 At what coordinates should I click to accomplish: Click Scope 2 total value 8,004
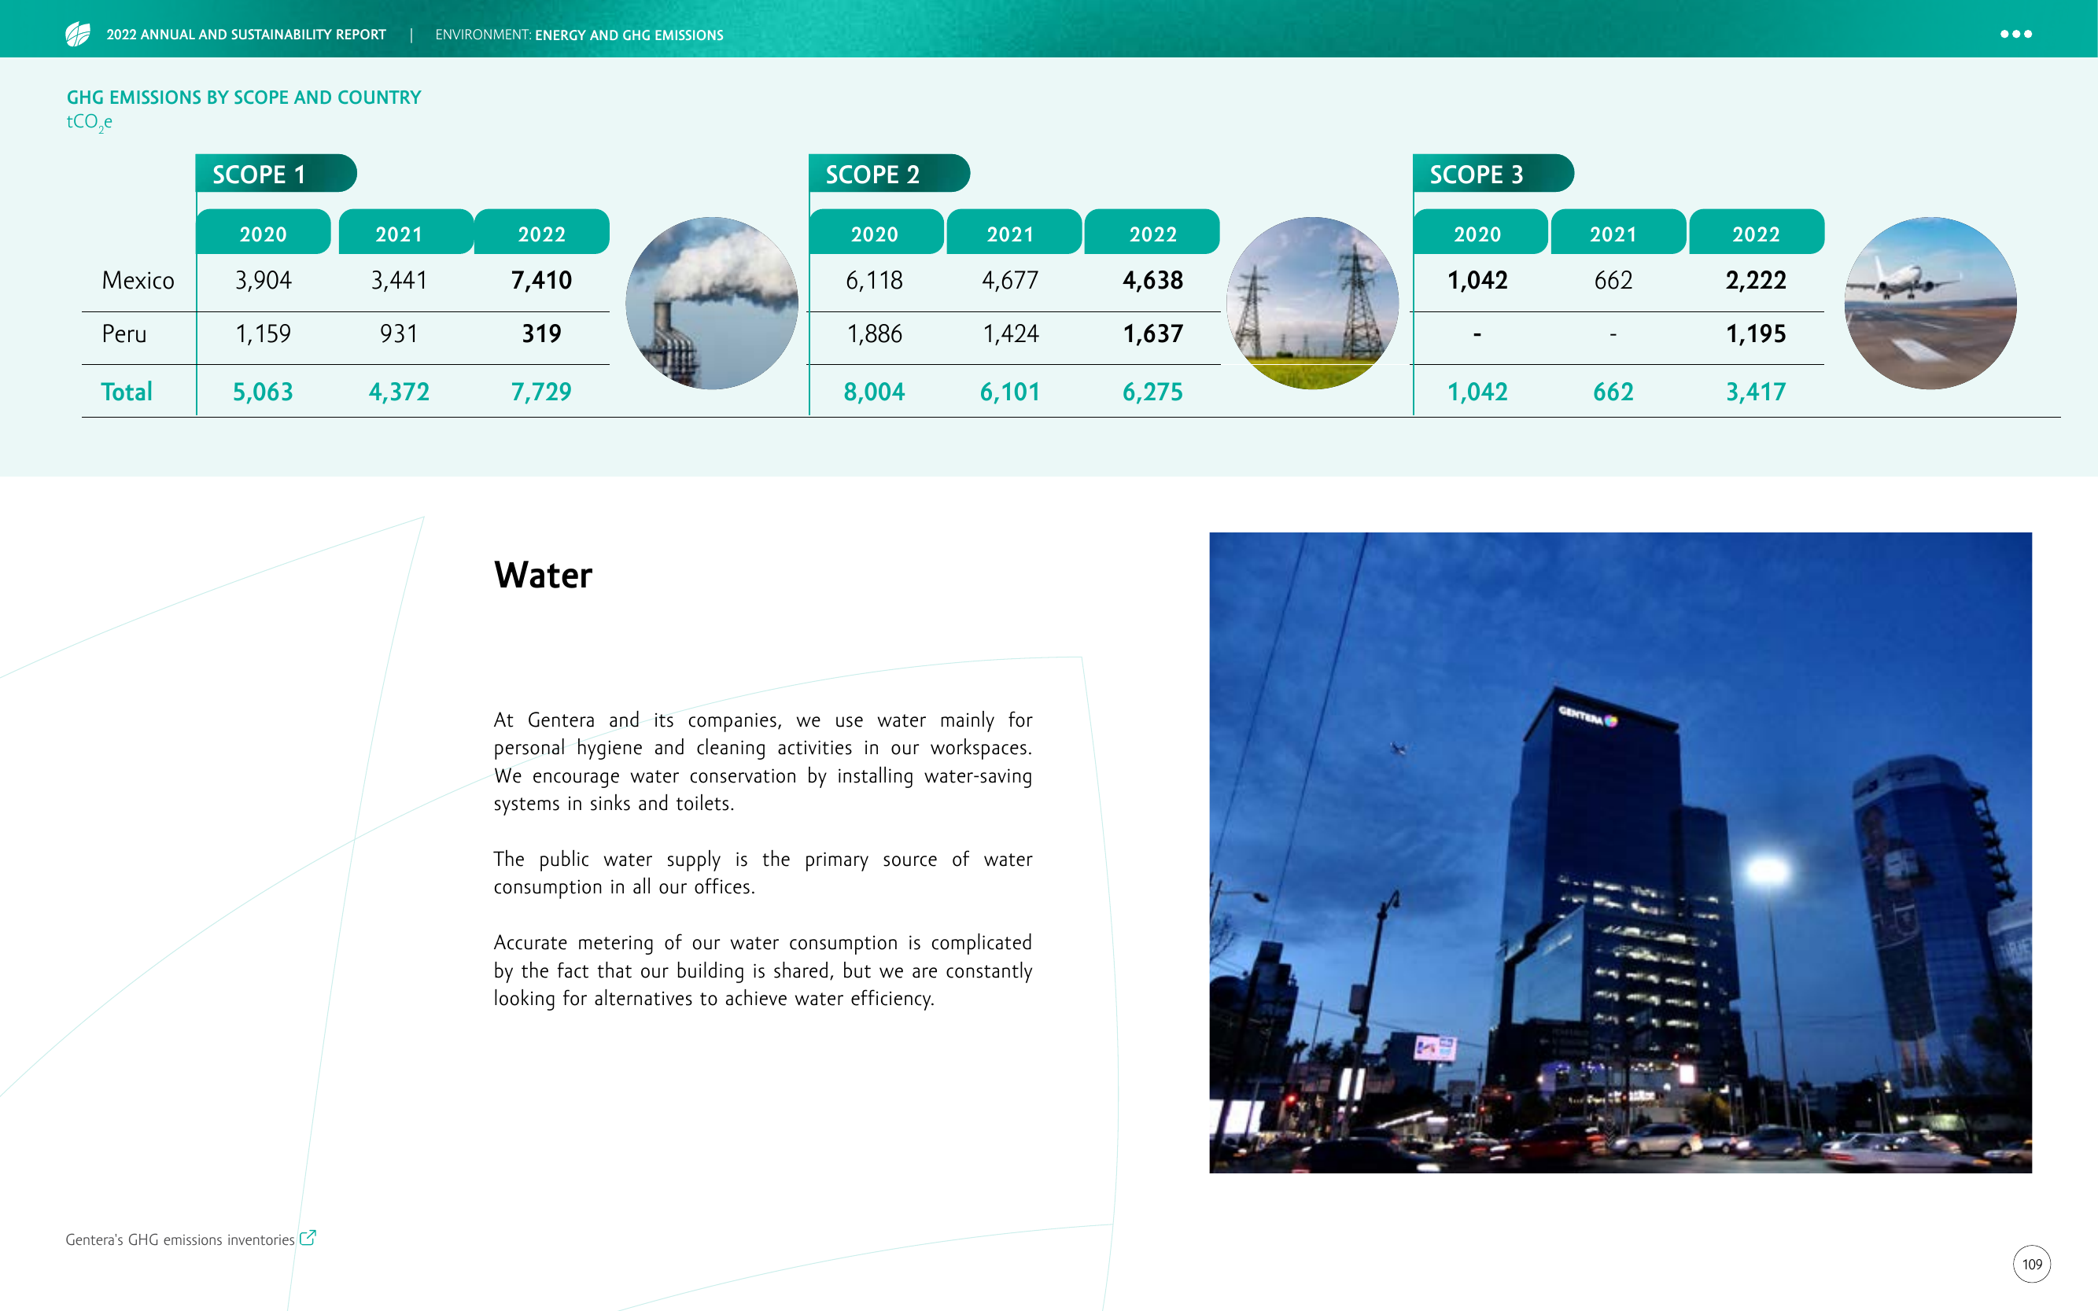point(874,392)
